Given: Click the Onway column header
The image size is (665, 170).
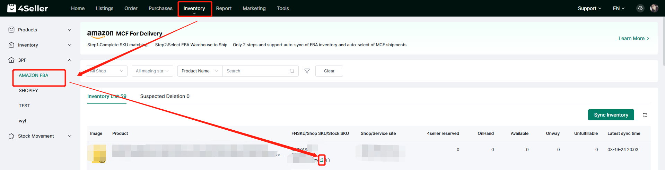Looking at the screenshot, I should click(x=553, y=133).
